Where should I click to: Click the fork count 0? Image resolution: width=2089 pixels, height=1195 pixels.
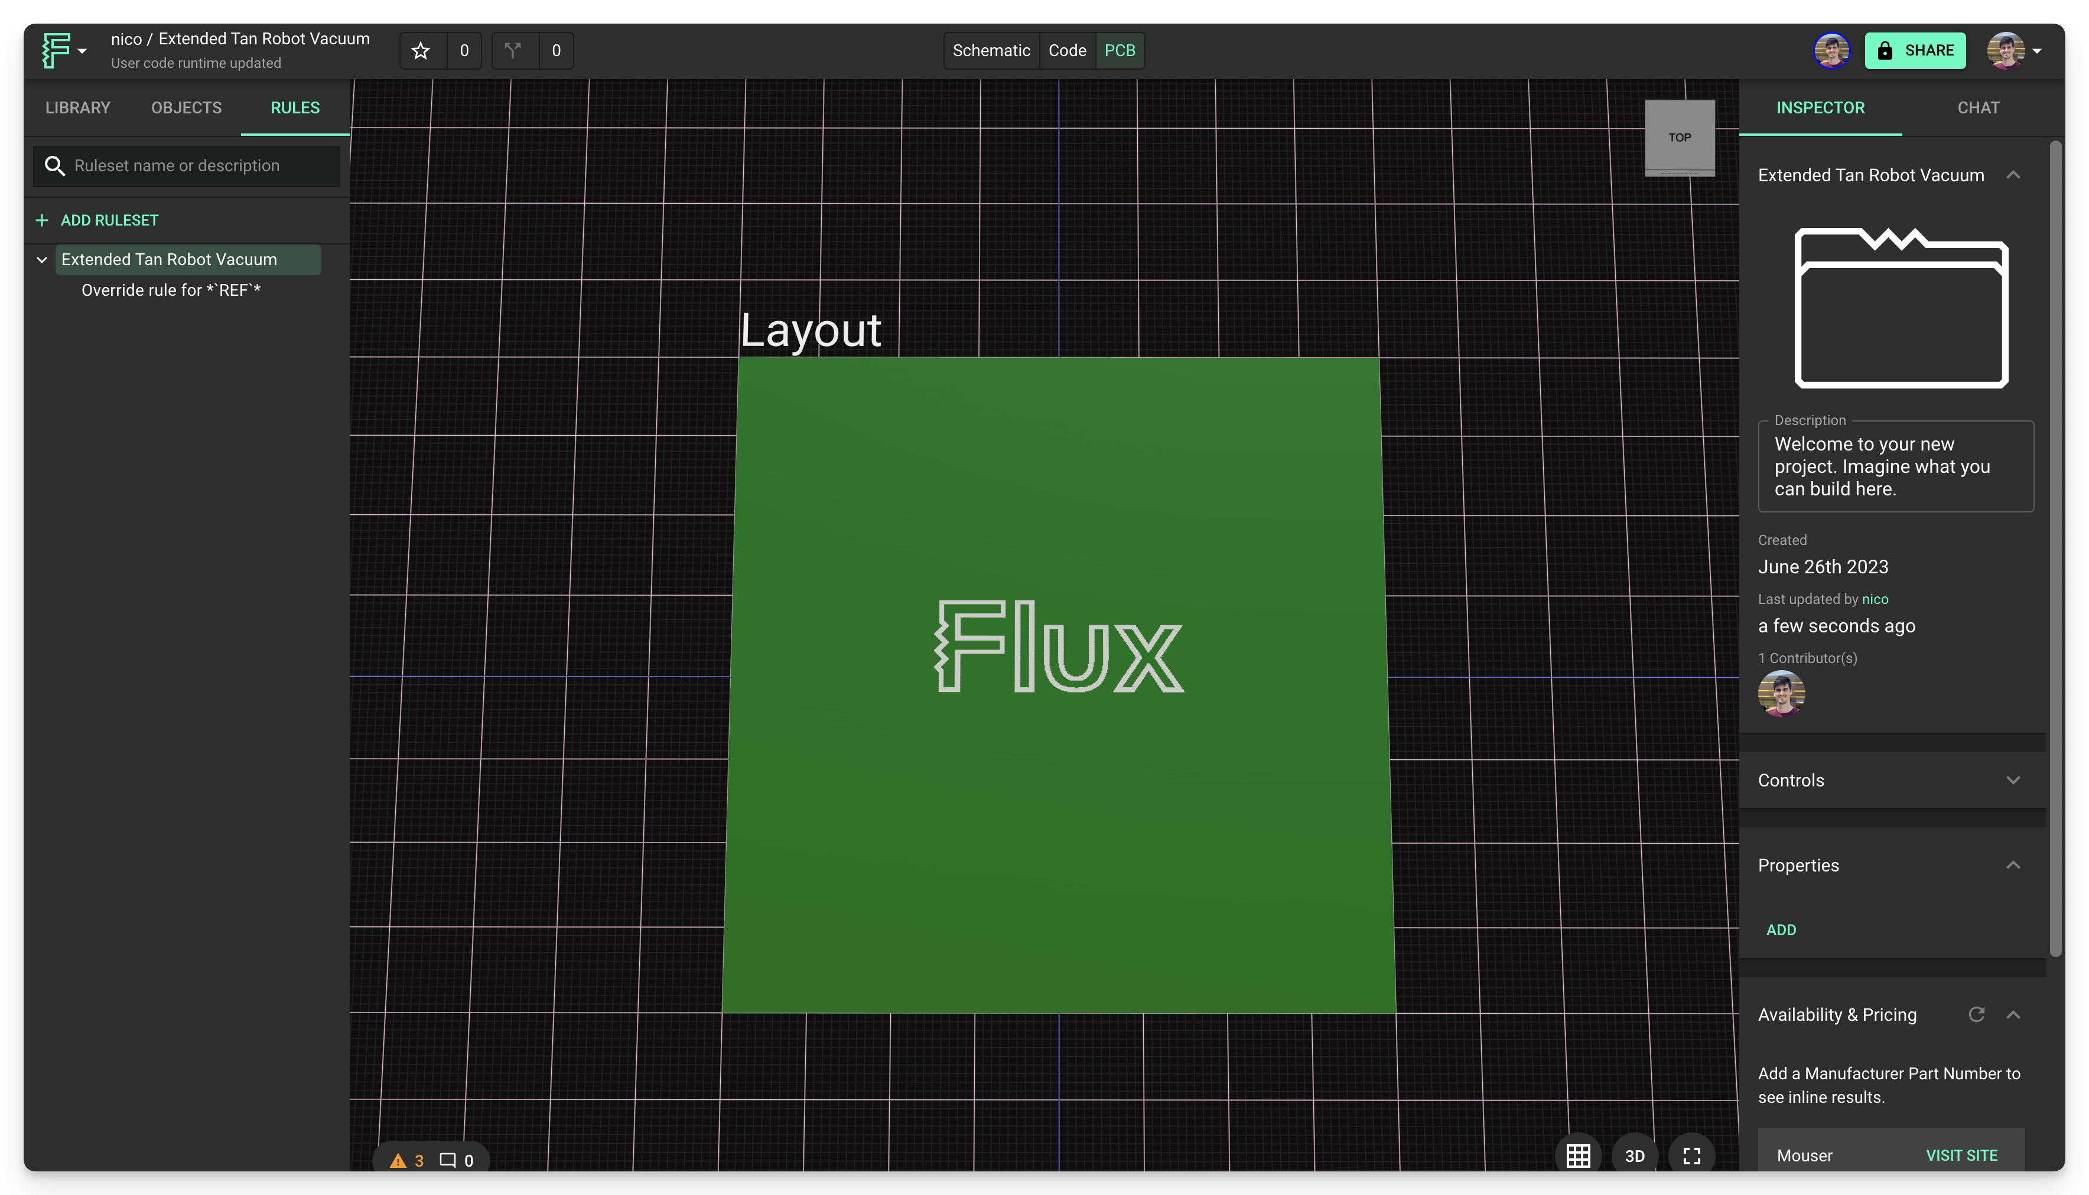pos(556,51)
